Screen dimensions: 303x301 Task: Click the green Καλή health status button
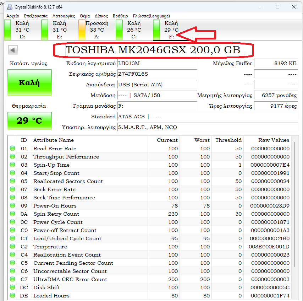[x=29, y=83]
